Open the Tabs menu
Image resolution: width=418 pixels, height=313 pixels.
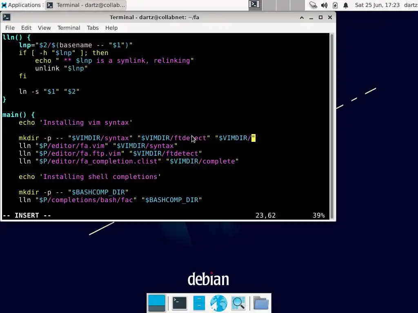click(93, 28)
